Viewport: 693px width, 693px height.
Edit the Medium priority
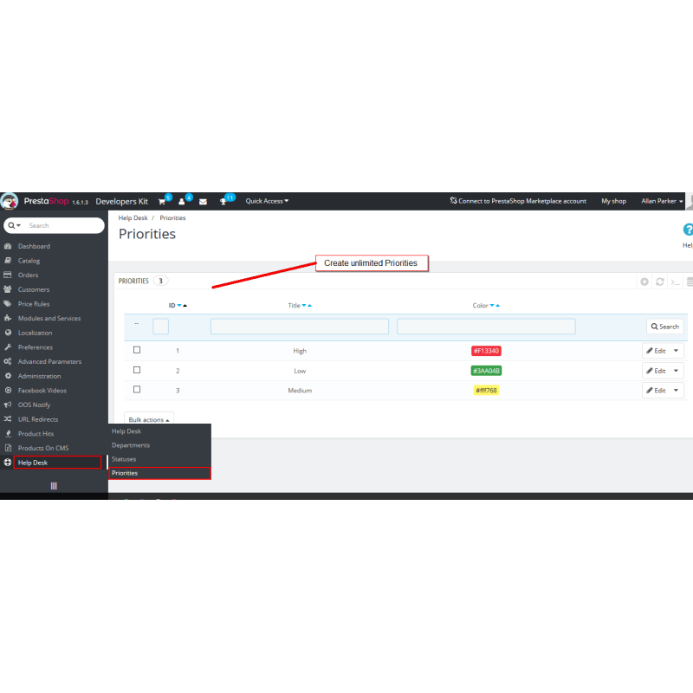tap(657, 391)
